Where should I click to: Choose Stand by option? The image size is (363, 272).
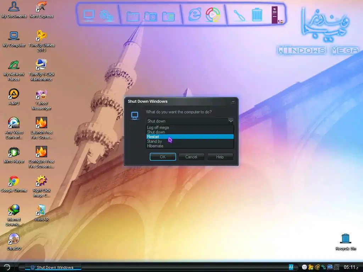pos(190,141)
